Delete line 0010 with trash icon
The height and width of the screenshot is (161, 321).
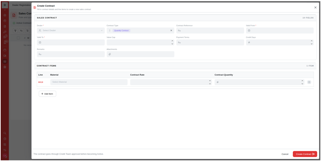(309, 82)
